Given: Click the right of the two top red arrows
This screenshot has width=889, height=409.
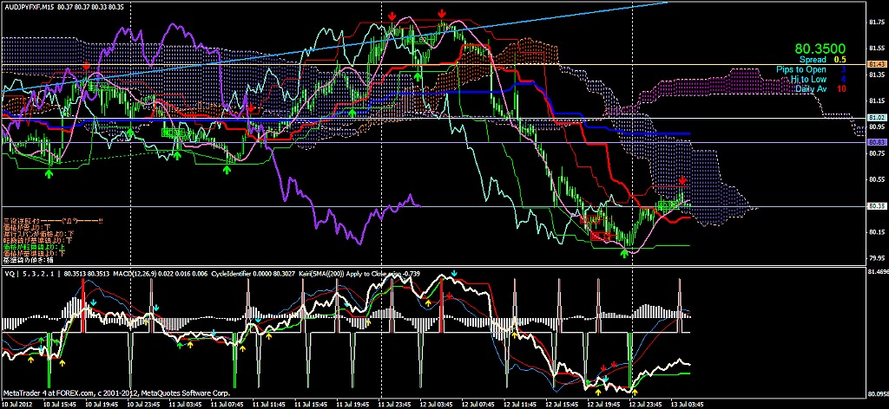Looking at the screenshot, I should pyautogui.click(x=443, y=15).
